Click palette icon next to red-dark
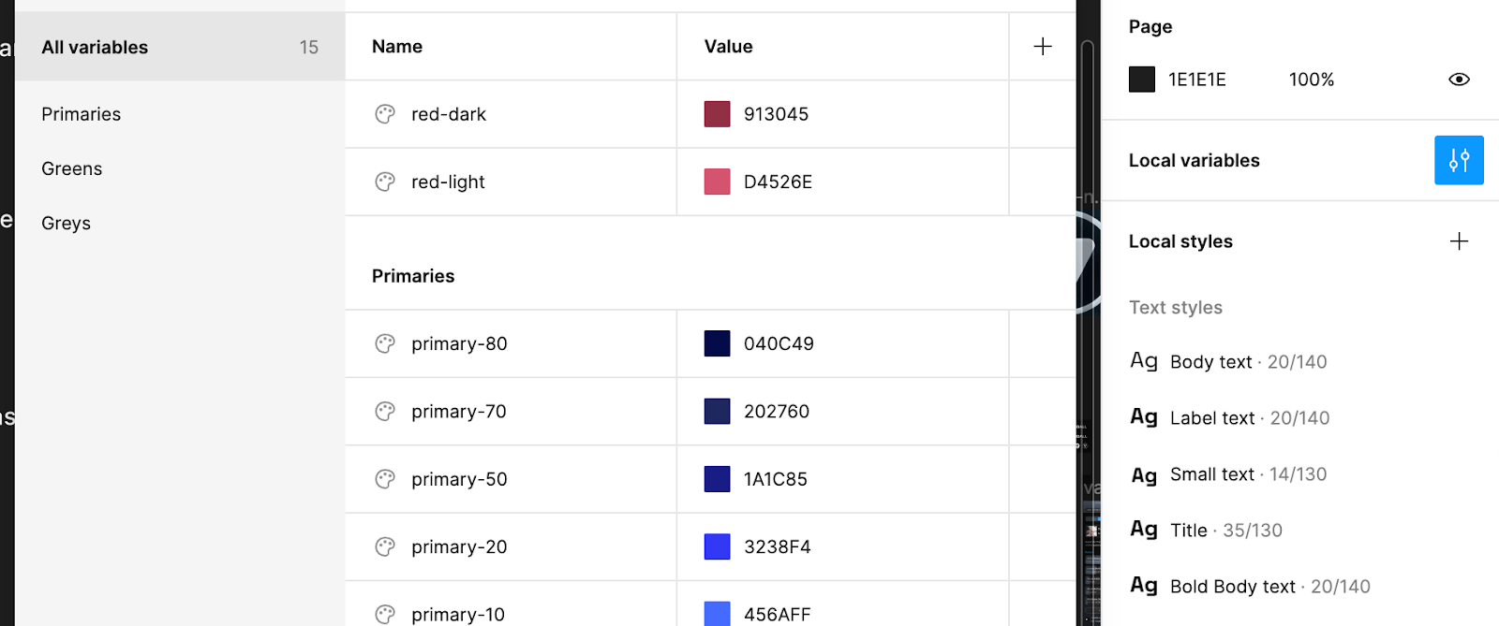This screenshot has height=626, width=1499. tap(385, 114)
